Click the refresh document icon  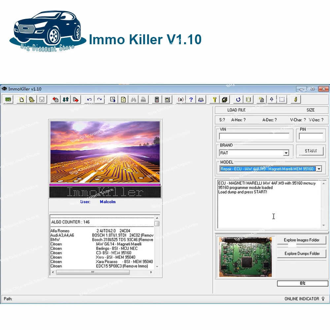123,99
